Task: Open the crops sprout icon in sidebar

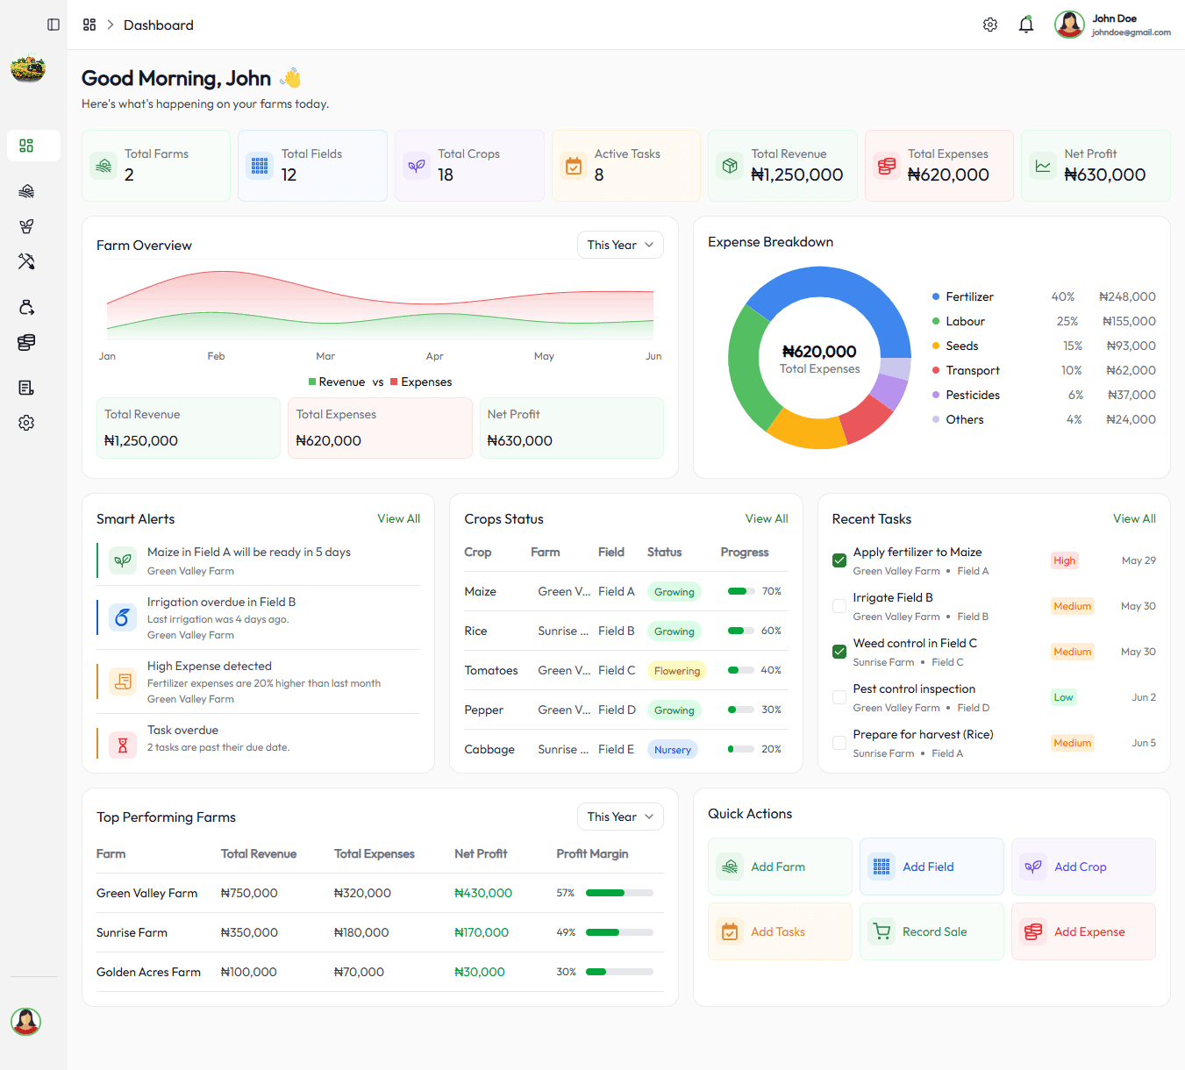Action: click(26, 226)
